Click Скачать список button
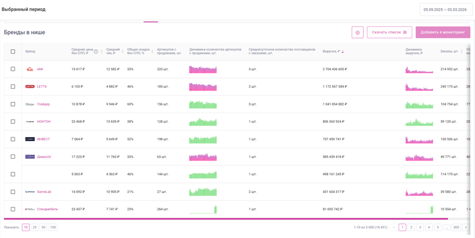Viewport: 475px width, 238px height. [x=389, y=32]
